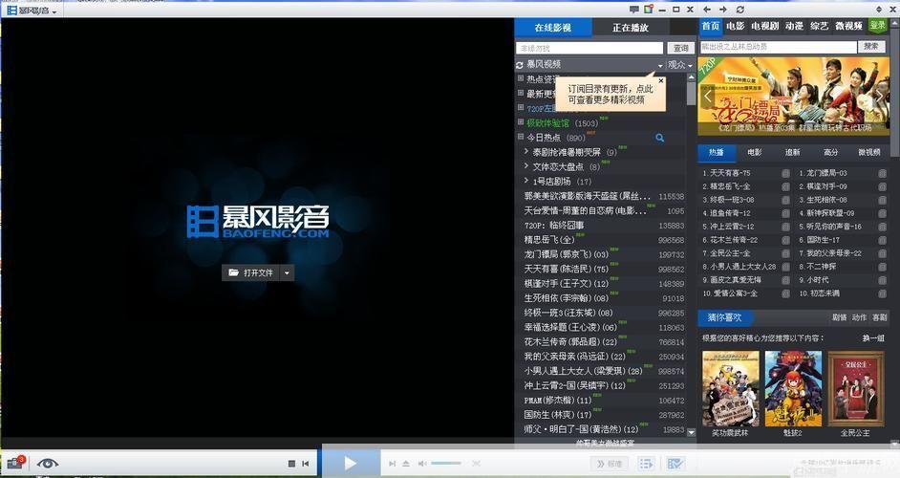
Task: Collapse the 今日热点 category
Action: [521, 137]
